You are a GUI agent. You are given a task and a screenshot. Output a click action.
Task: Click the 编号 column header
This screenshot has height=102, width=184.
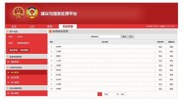51,42
